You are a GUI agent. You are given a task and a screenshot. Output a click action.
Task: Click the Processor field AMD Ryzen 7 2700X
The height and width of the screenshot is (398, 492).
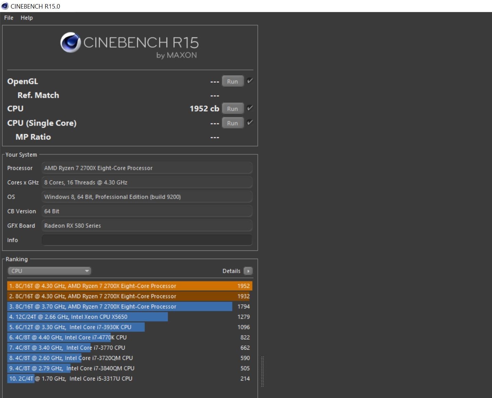click(147, 168)
